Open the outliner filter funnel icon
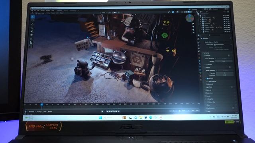The height and width of the screenshot is (143, 255). (224, 12)
